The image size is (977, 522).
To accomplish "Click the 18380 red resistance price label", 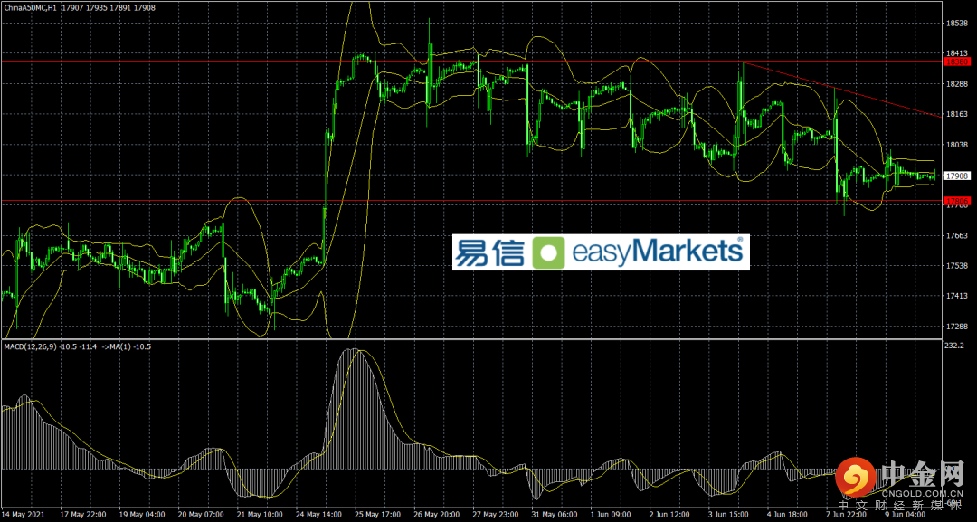I will (x=956, y=62).
